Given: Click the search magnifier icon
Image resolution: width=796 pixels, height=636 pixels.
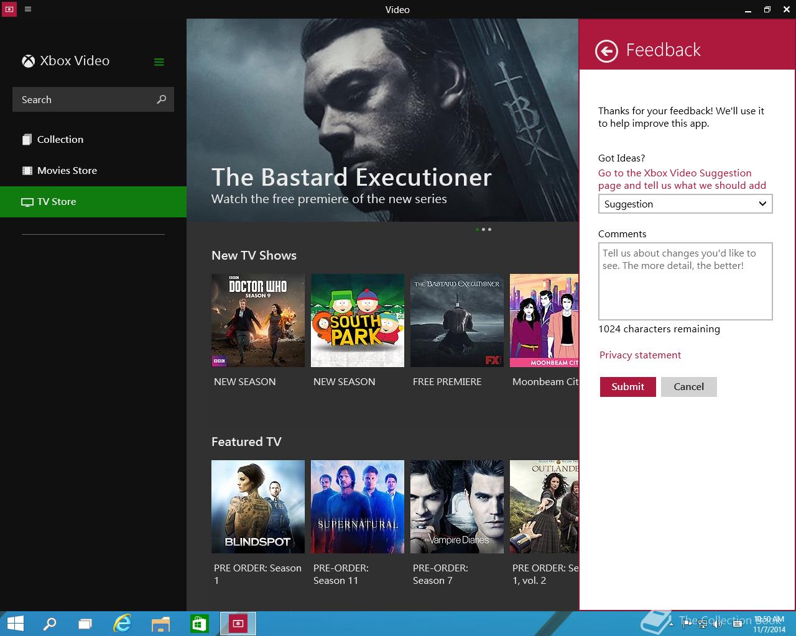Looking at the screenshot, I should click(162, 99).
